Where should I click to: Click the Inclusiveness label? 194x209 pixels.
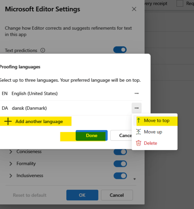(30, 176)
